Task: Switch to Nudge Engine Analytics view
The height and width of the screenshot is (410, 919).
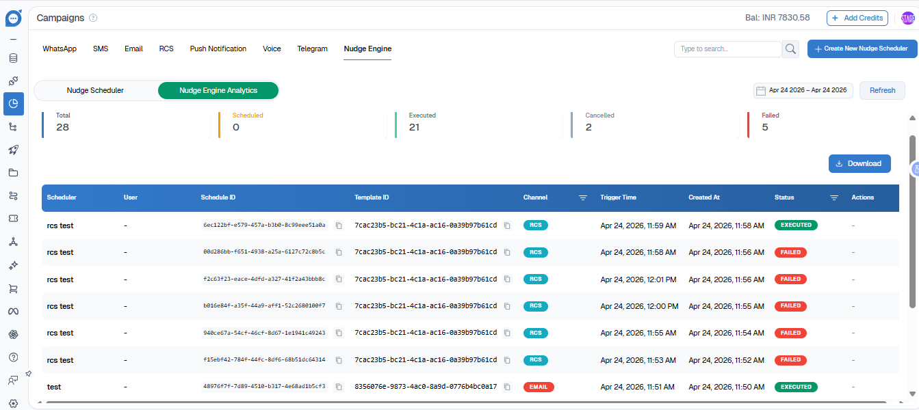Action: [218, 90]
